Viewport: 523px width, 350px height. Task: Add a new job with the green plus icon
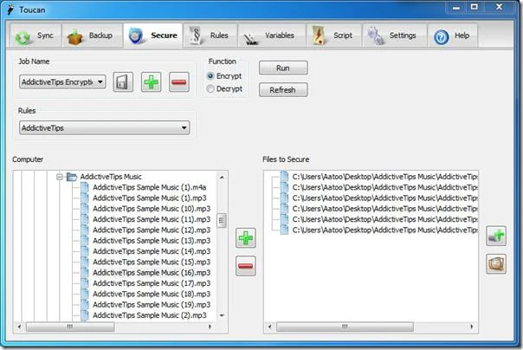[151, 82]
